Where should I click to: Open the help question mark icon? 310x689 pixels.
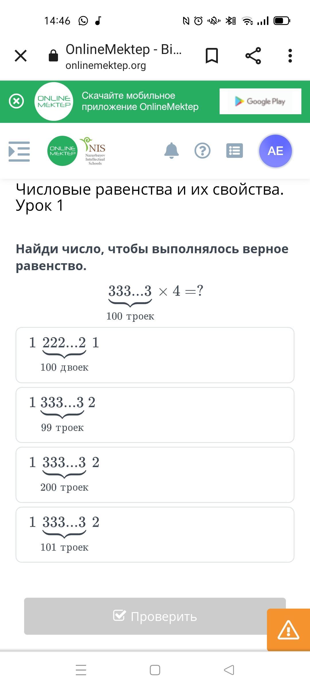[203, 151]
